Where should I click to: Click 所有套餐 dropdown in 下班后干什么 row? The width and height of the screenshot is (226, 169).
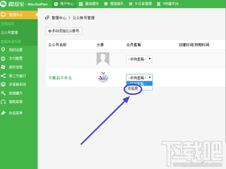pyautogui.click(x=139, y=78)
